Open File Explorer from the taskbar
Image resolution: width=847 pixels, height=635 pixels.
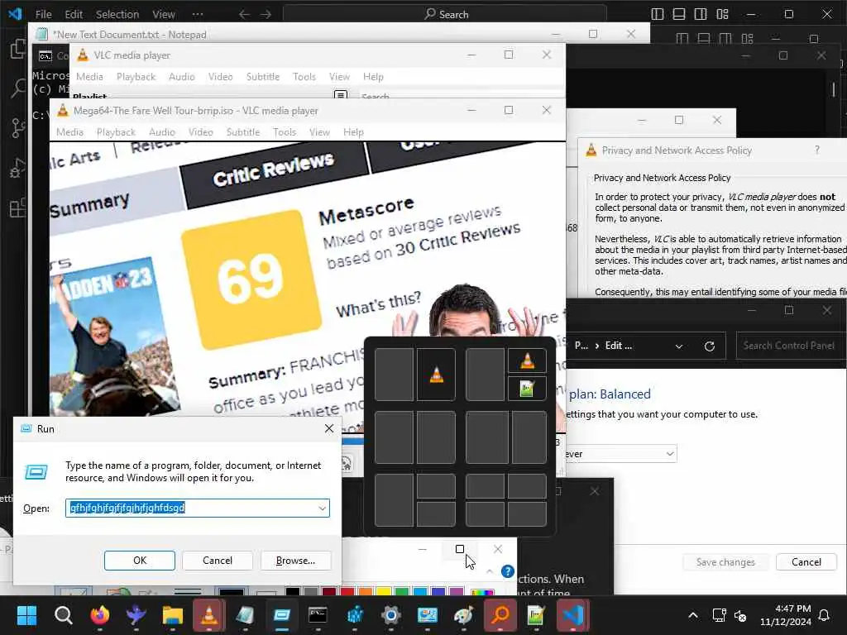(x=172, y=615)
